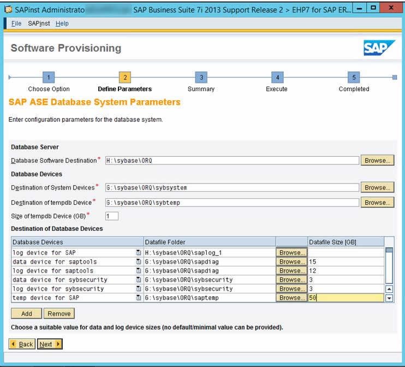Click table scroll up arrow

click(389, 289)
